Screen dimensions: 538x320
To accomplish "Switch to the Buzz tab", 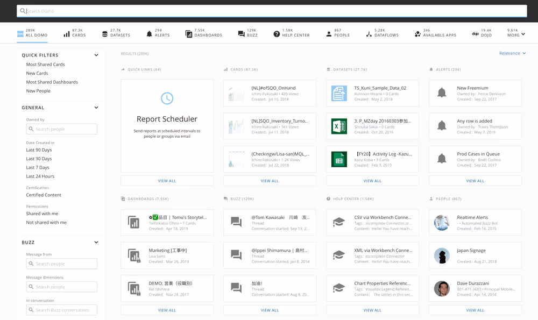I will 247,33.
